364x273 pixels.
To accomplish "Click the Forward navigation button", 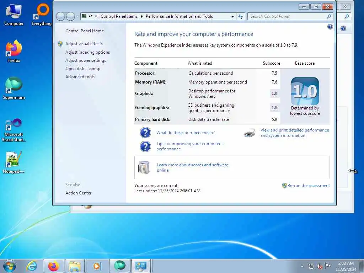I will [x=70, y=16].
